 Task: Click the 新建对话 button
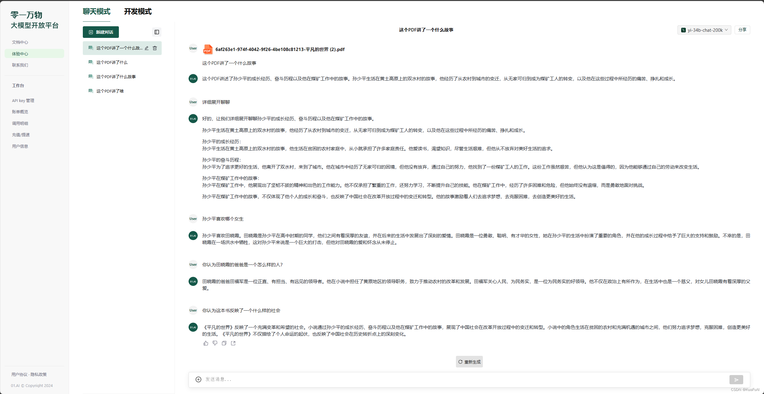point(101,32)
